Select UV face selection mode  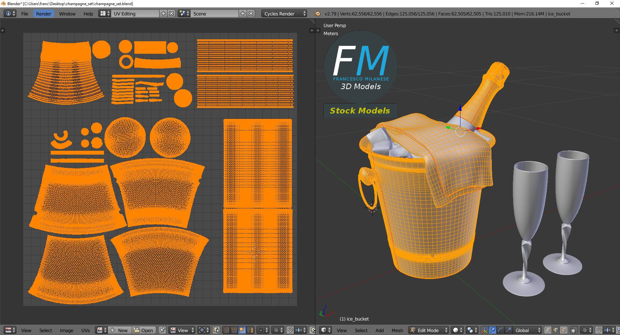pyautogui.click(x=242, y=330)
